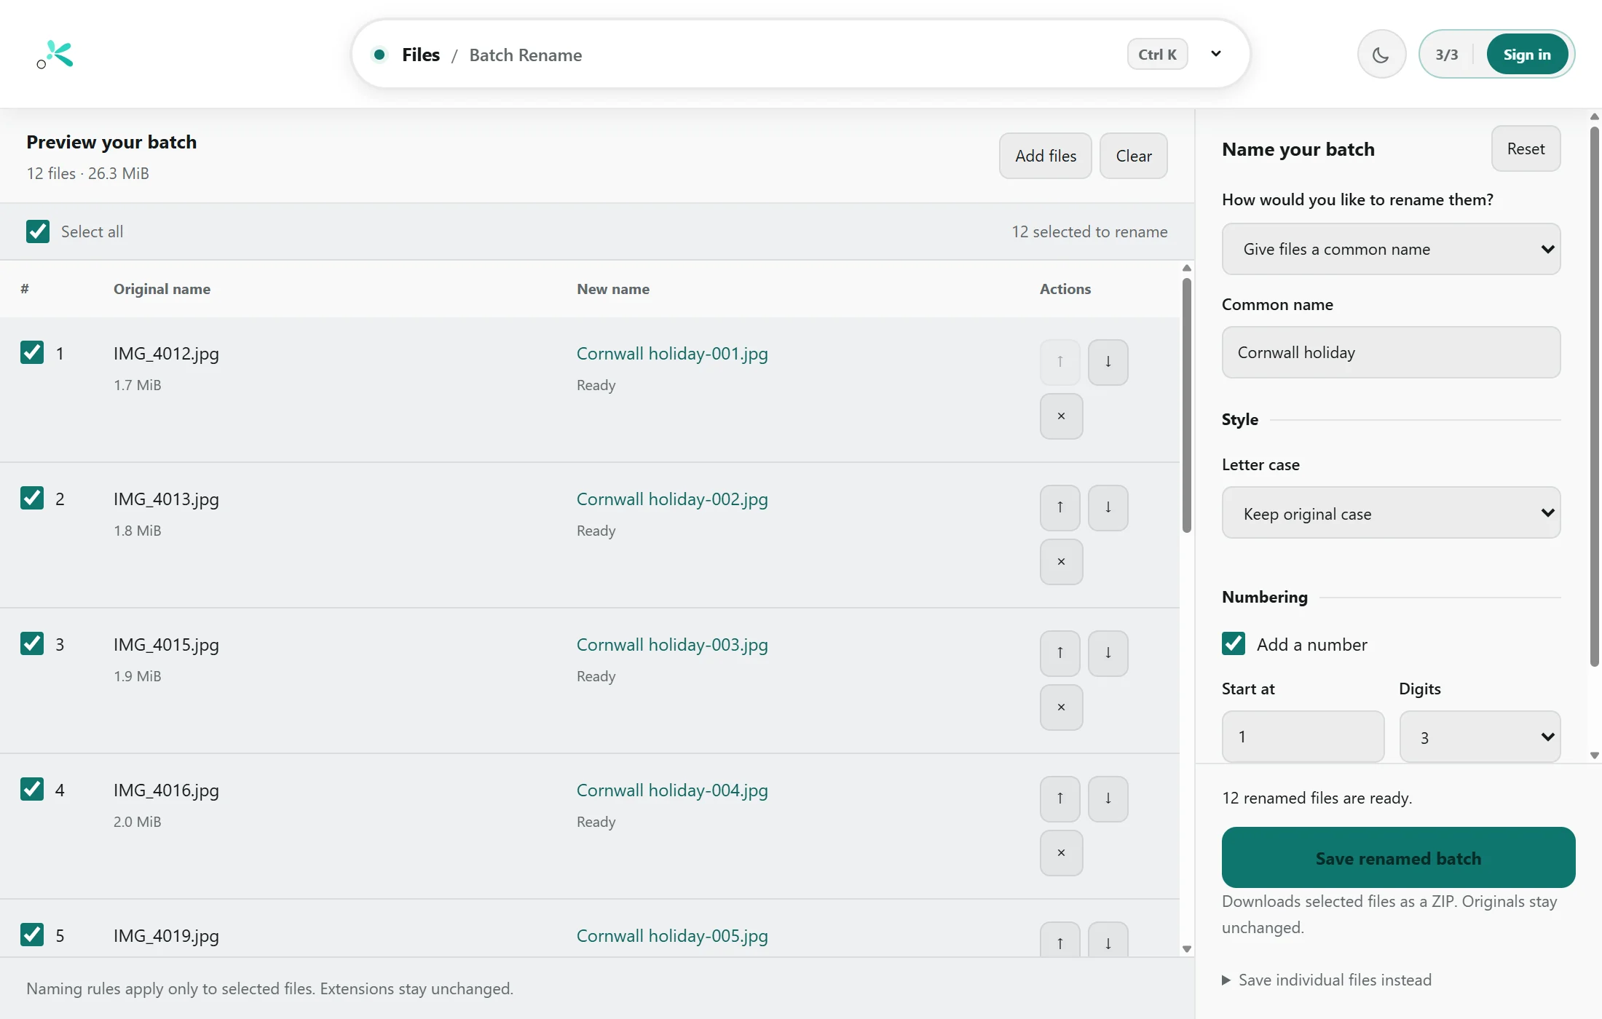The image size is (1602, 1019).
Task: Click the file list scroll-down arrow
Action: pyautogui.click(x=1187, y=949)
